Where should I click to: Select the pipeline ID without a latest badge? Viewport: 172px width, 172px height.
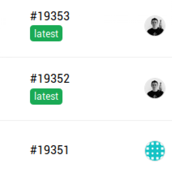(49, 150)
